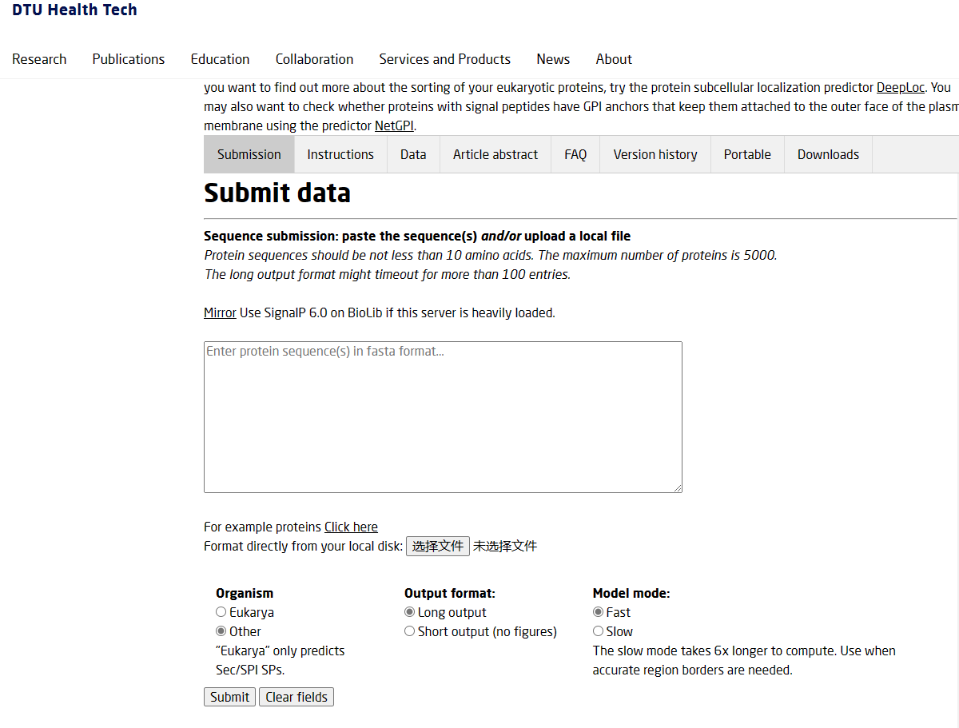959x728 pixels.
Task: Switch to the Submission tab
Action: click(249, 154)
